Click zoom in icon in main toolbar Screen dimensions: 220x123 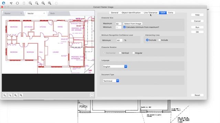click(30, 3)
